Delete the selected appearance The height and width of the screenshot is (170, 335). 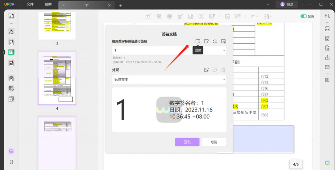pos(223,70)
